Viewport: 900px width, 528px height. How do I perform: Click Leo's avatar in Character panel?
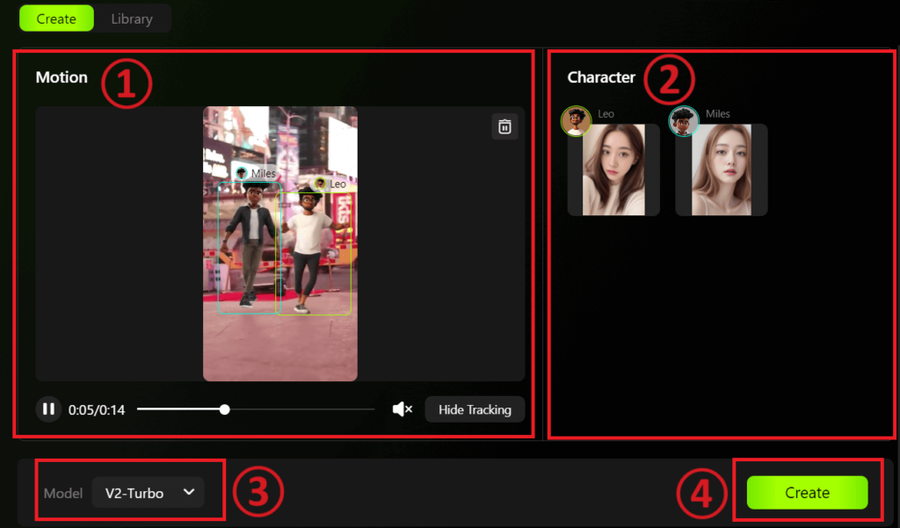pos(577,121)
